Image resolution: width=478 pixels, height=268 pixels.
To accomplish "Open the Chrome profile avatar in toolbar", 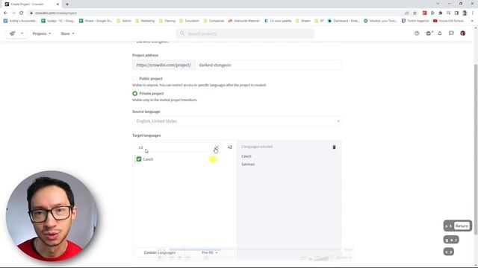I will (465, 13).
